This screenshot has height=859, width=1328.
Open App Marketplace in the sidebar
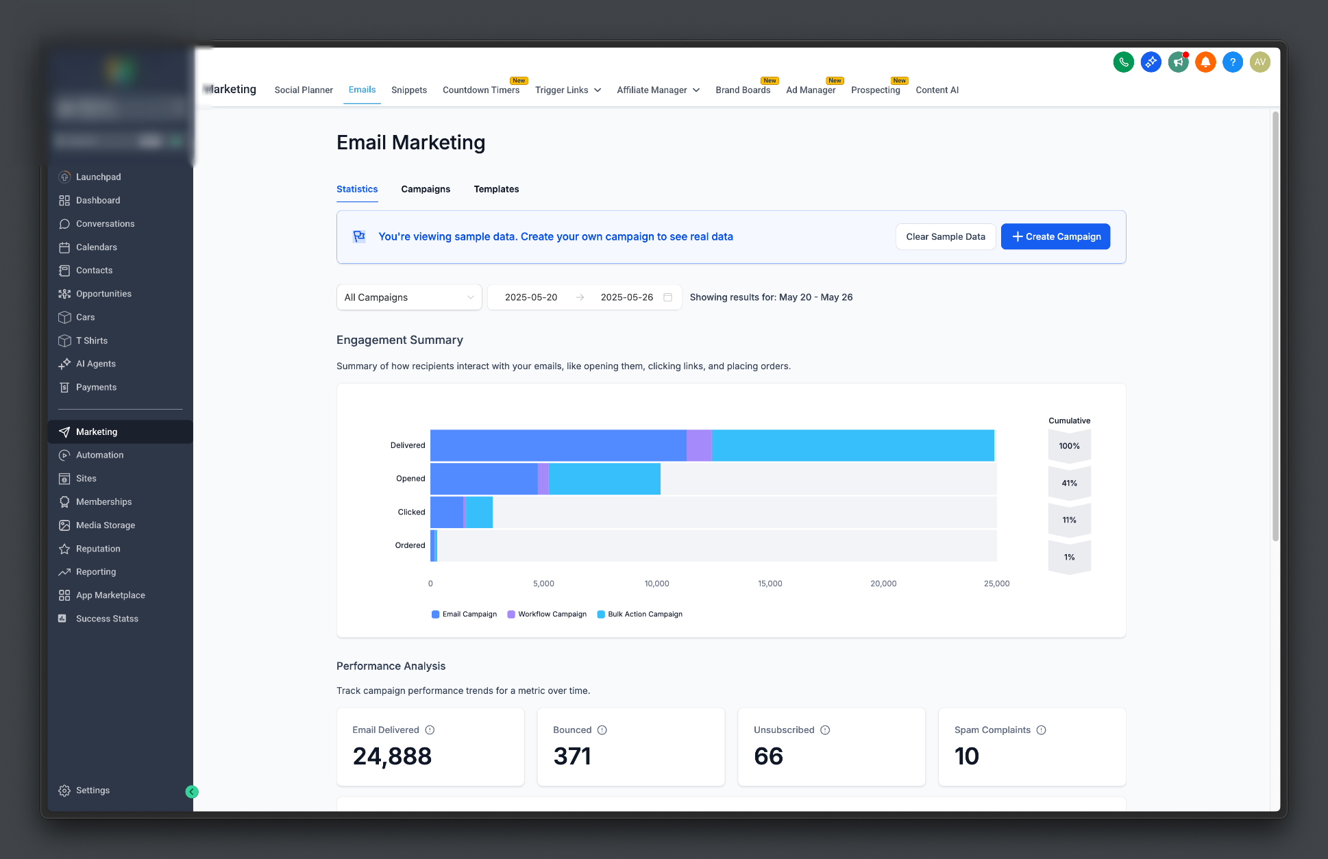point(110,595)
